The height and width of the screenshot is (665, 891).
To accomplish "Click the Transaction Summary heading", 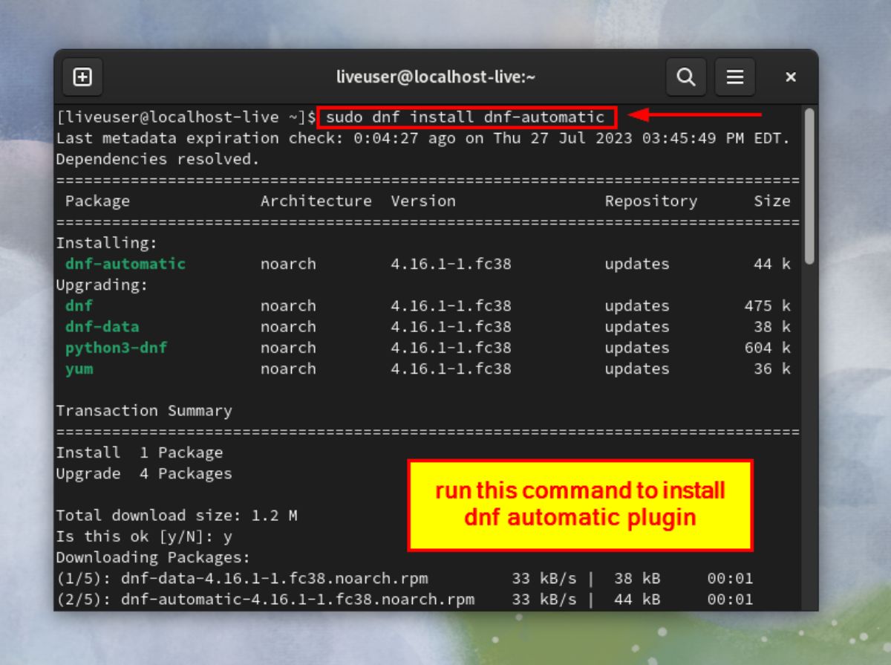I will 143,410.
